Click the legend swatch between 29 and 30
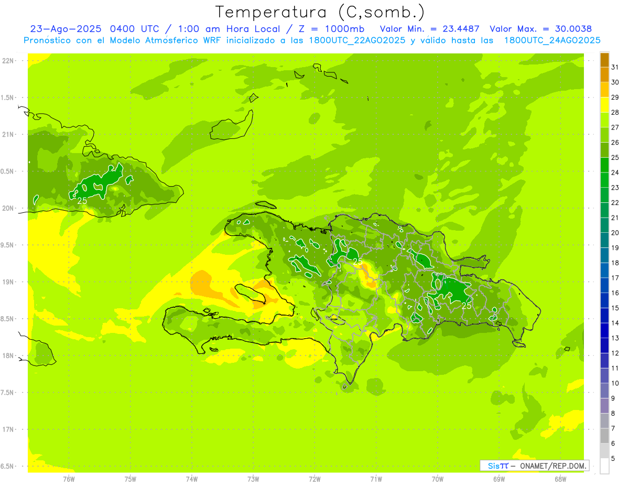629x486 pixels. [604, 90]
